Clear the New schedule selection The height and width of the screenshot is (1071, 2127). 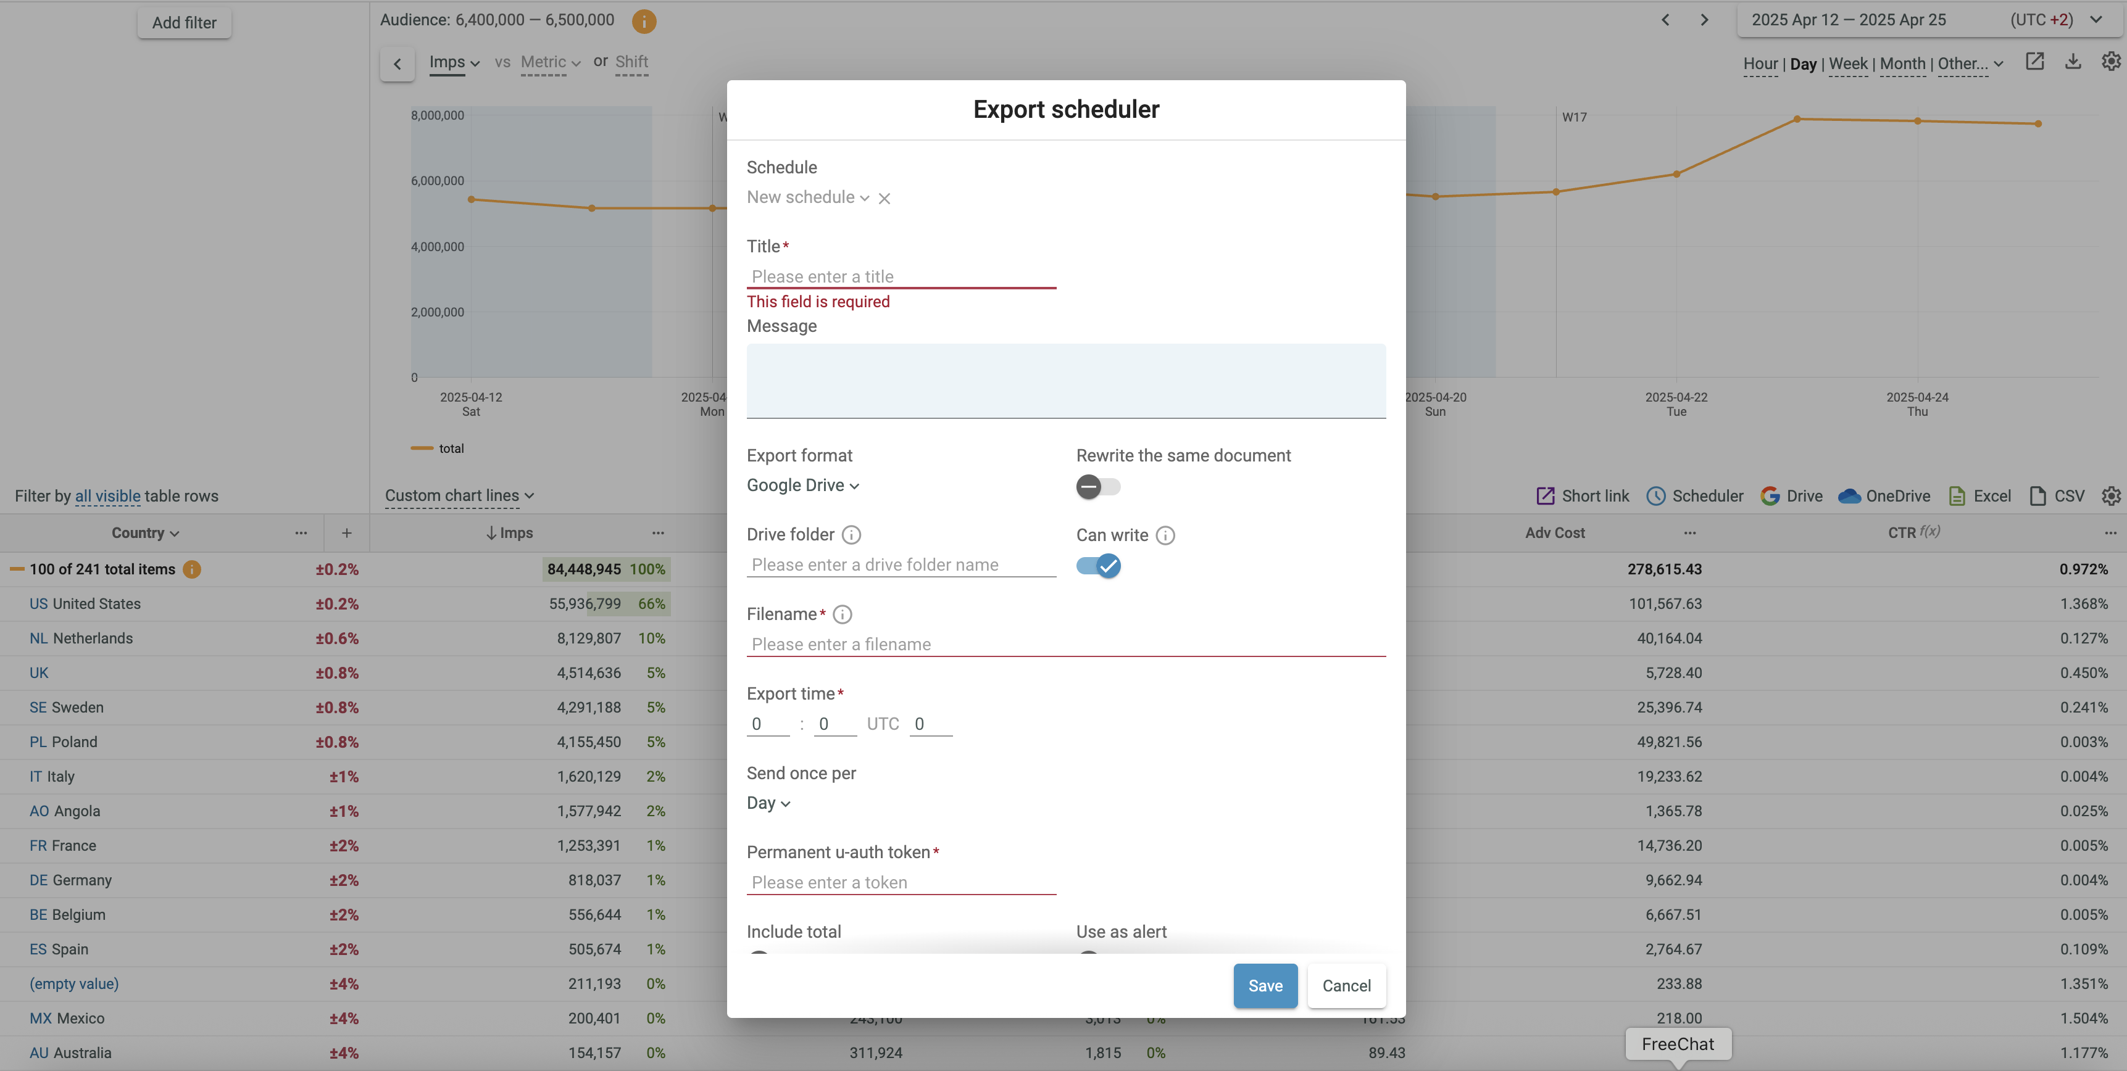[x=885, y=198]
